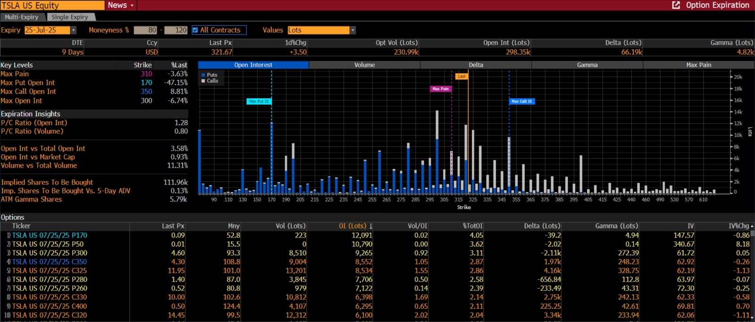Open the TSLA US 07/25/25 C330 contract
This screenshot has height=322, width=755.
point(50,297)
